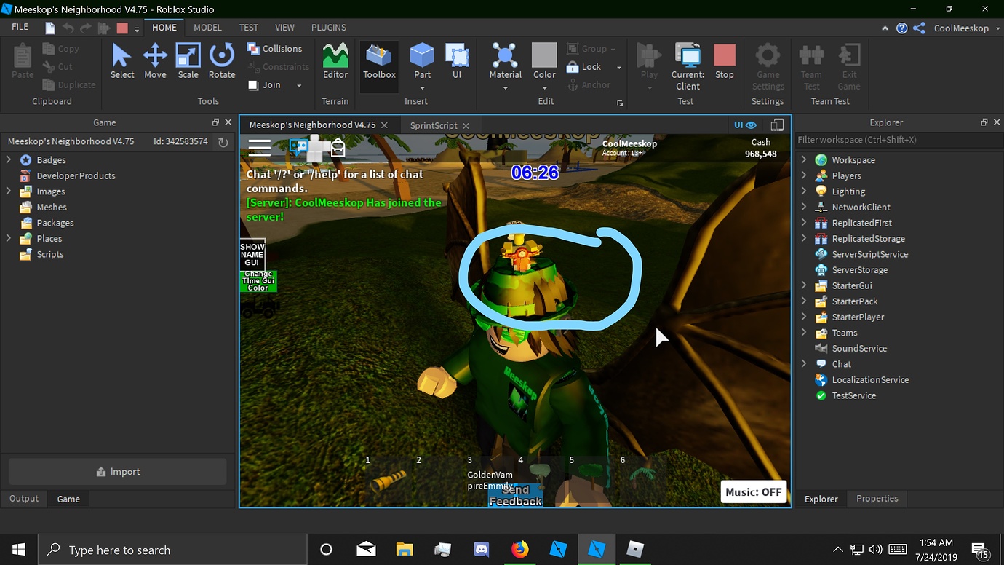Switch to the MODEL ribbon tab
This screenshot has height=565, width=1004.
click(207, 27)
